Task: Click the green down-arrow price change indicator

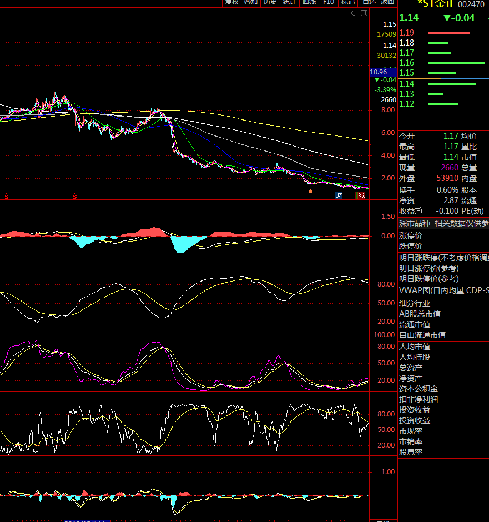Action: (459, 18)
